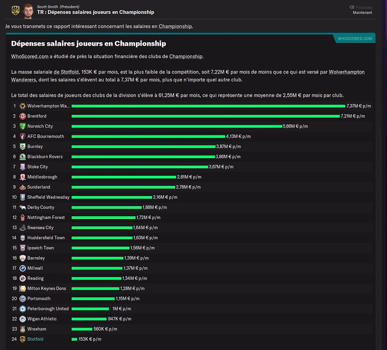Image resolution: width=387 pixels, height=350 pixels.
Task: Click the Brentford club badge icon
Action: tap(22, 116)
